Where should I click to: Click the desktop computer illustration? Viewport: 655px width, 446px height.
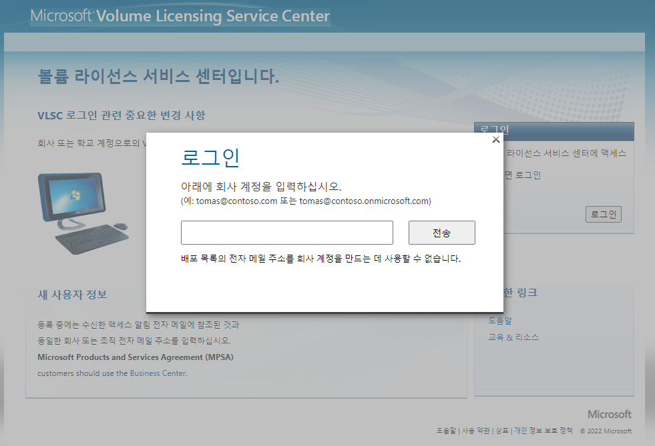[83, 213]
